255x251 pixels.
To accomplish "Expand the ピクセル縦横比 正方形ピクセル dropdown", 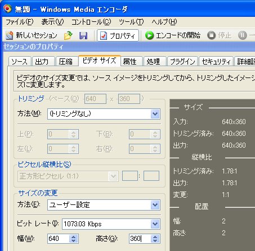I will 113,176.
